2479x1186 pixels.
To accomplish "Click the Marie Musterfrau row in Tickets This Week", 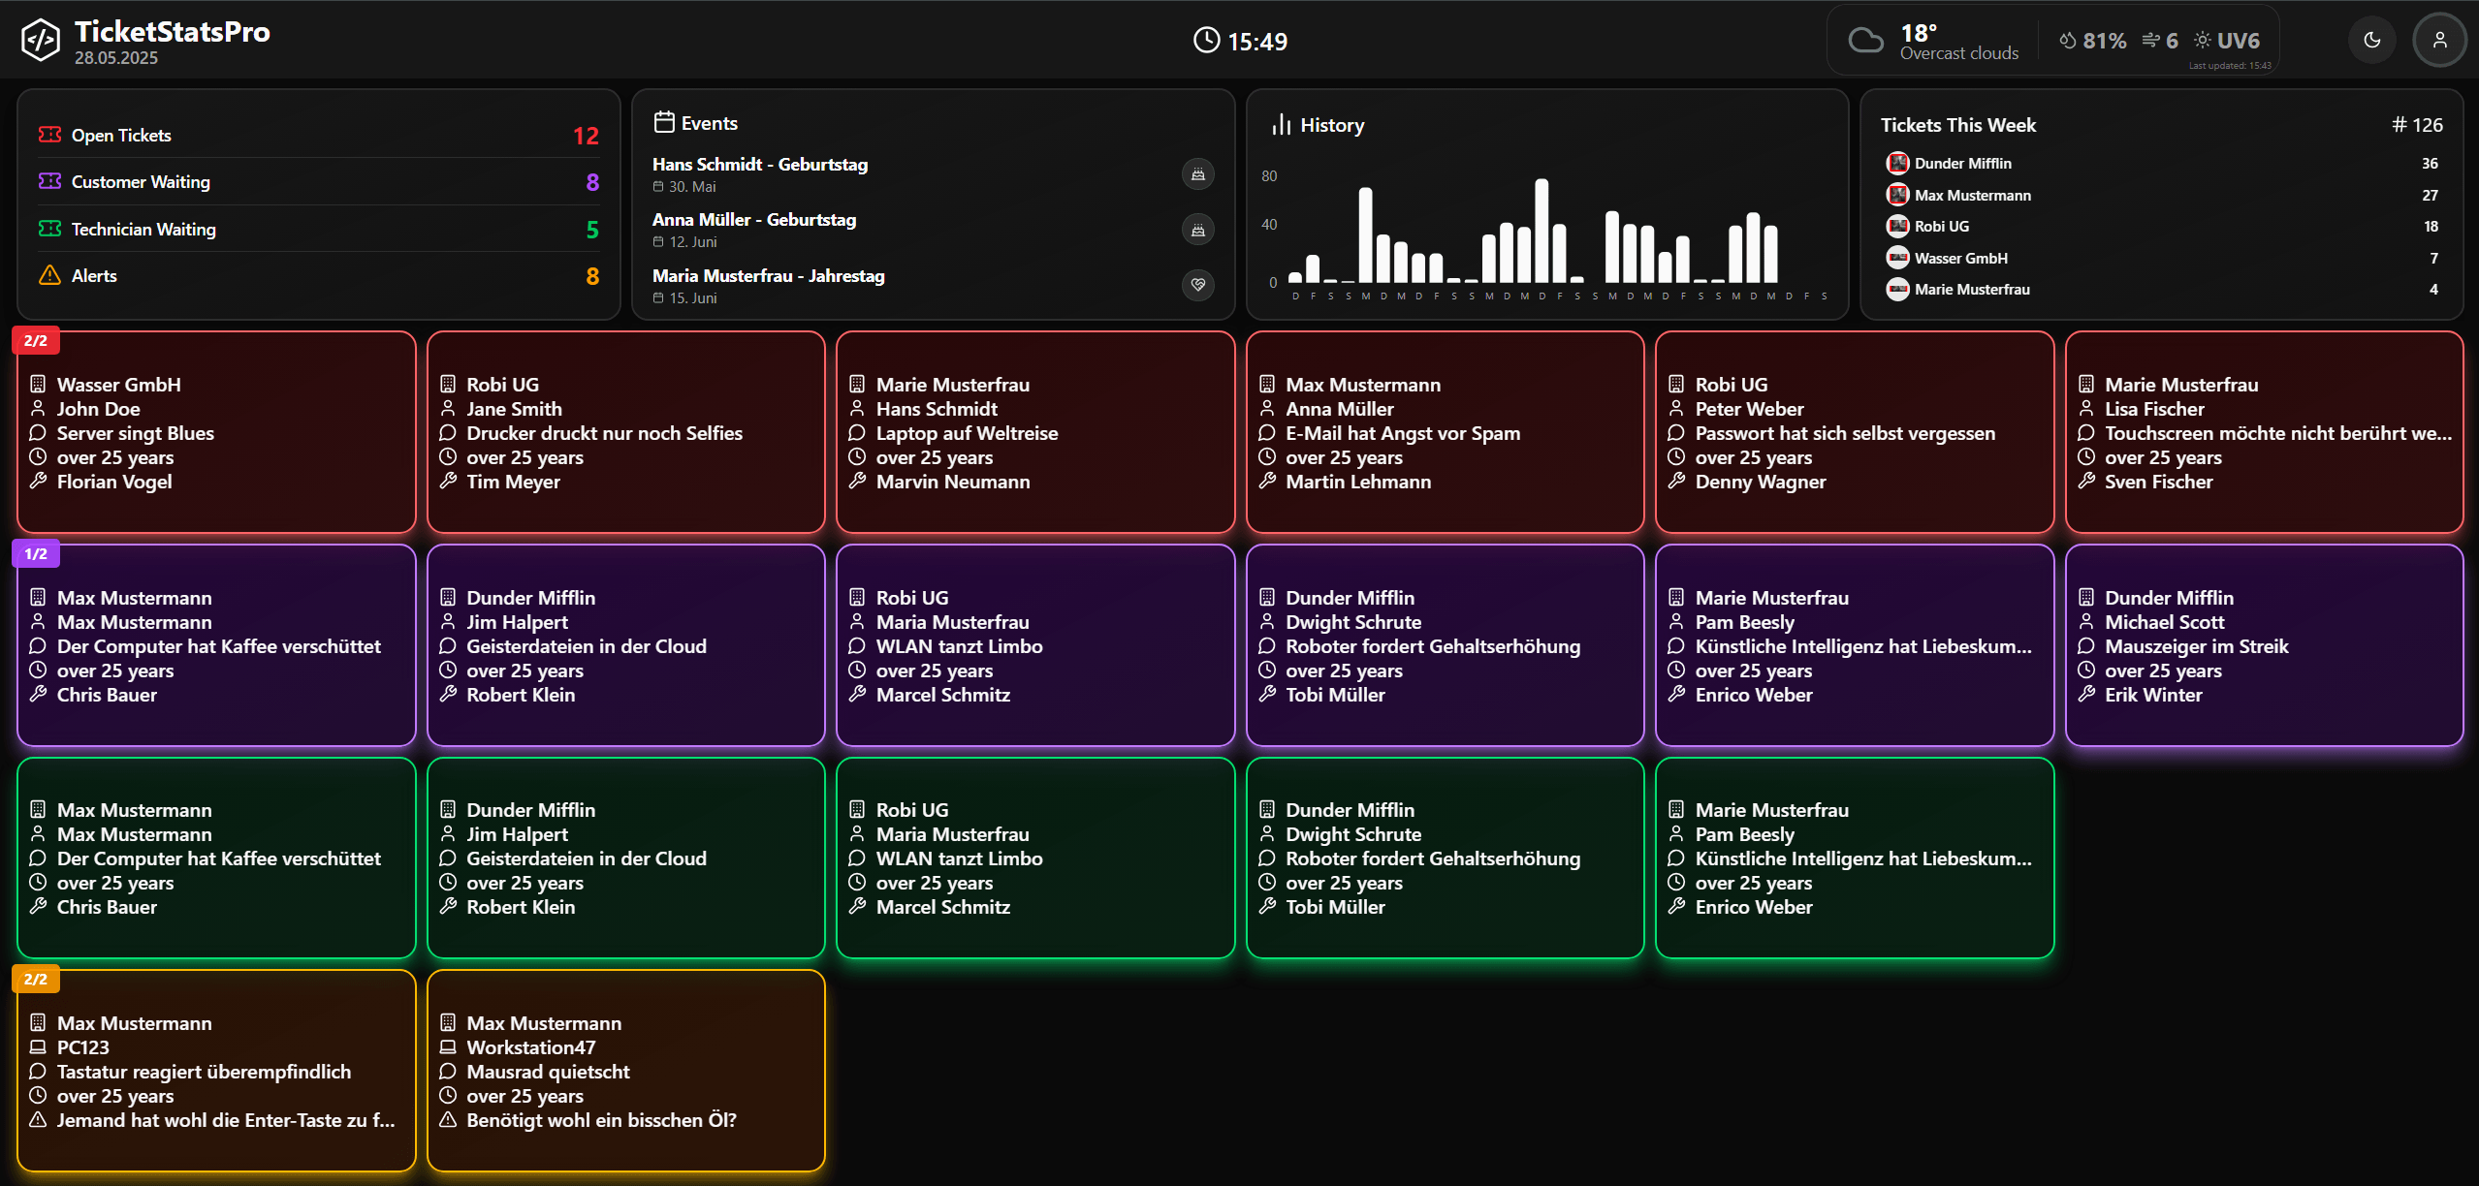I will 2162,289.
